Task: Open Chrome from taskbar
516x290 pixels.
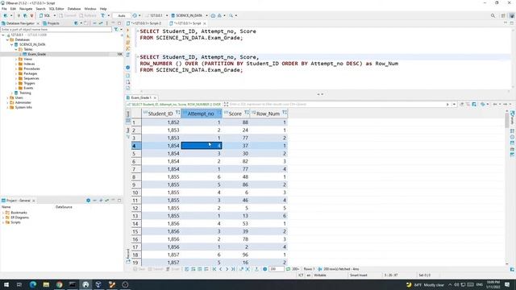Action: coord(59,284)
